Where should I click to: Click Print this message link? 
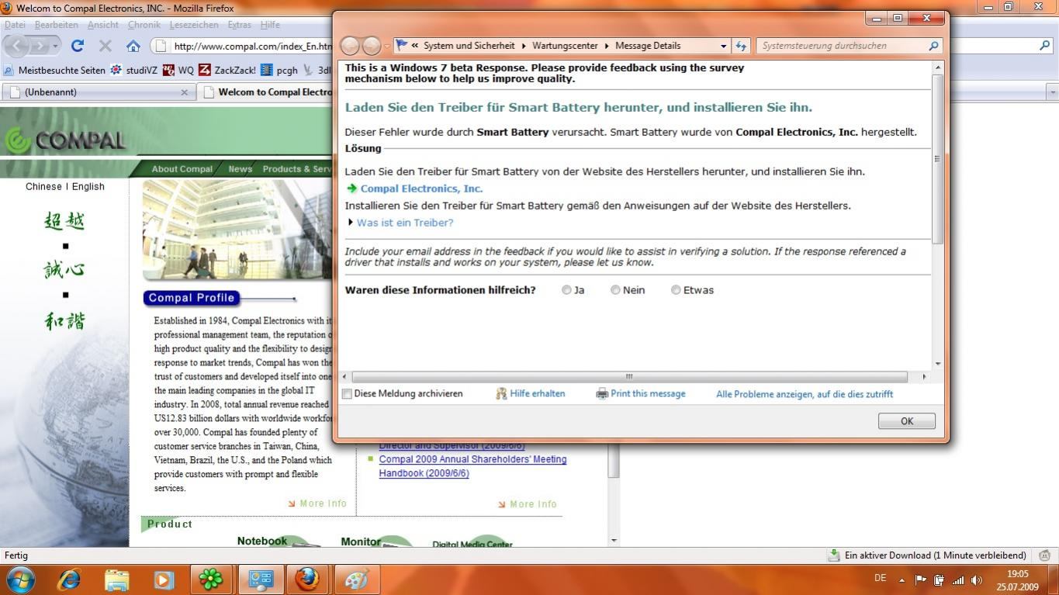pyautogui.click(x=648, y=393)
